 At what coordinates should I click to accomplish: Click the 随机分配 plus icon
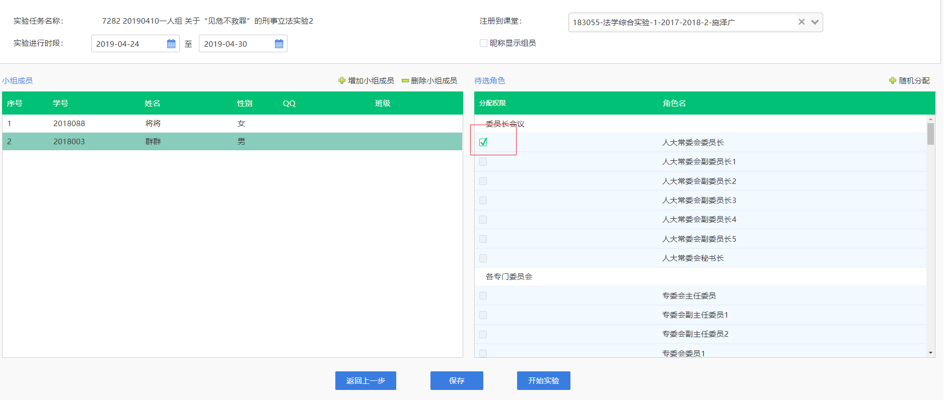[893, 80]
